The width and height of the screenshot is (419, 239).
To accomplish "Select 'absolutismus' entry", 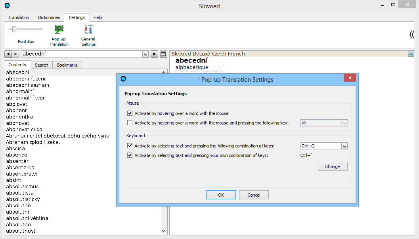I will 23,186.
